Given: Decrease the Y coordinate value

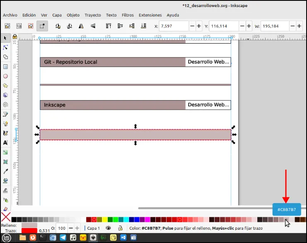Looking at the screenshot, I should (x=242, y=26).
